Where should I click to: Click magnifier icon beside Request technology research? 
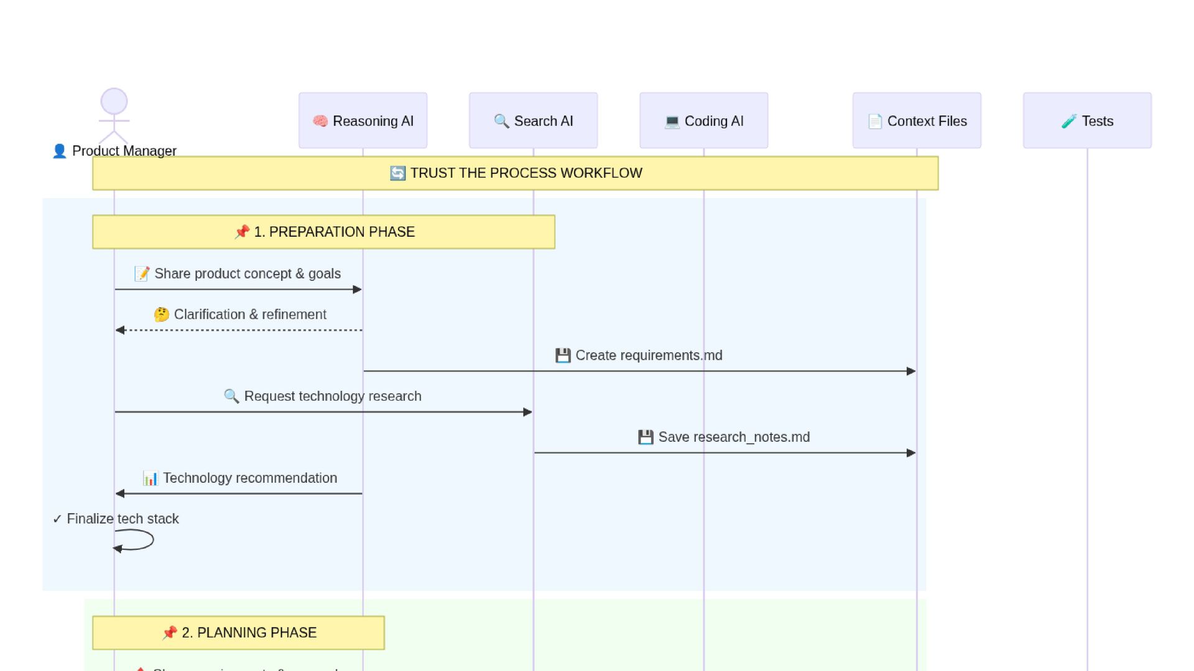[x=231, y=396]
